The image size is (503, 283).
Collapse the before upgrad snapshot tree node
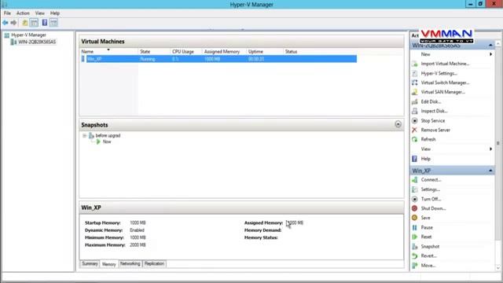(x=84, y=136)
